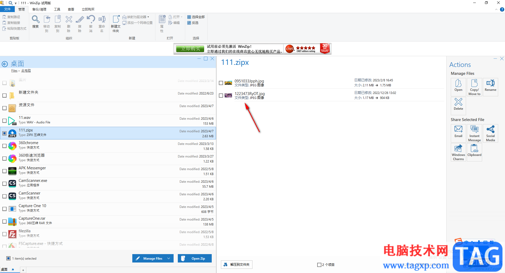Image resolution: width=505 pixels, height=273 pixels.
Task: Open the 文件 menu tab
Action: point(7,9)
